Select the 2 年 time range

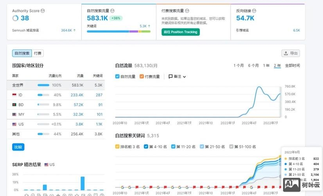(x=277, y=65)
